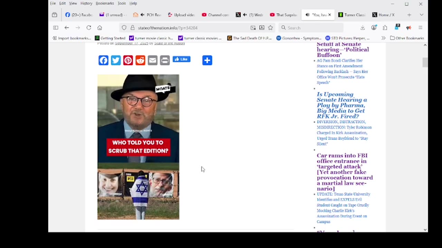Go back to previous page
The width and height of the screenshot is (442, 248).
click(x=67, y=28)
